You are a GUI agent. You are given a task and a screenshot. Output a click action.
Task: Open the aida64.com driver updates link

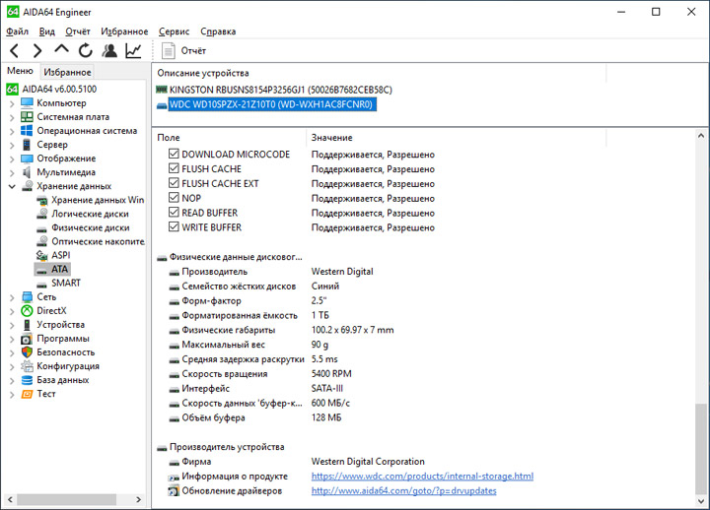point(403,490)
